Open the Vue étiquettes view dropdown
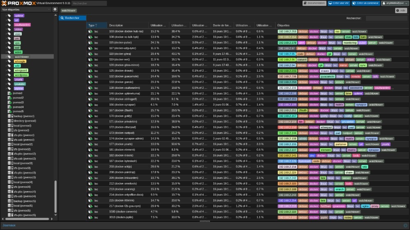Image resolution: width=410 pixels, height=230 pixels. coord(26,9)
